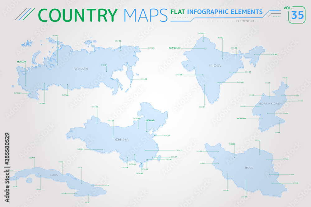Select China's DATA 02 label

point(95,107)
